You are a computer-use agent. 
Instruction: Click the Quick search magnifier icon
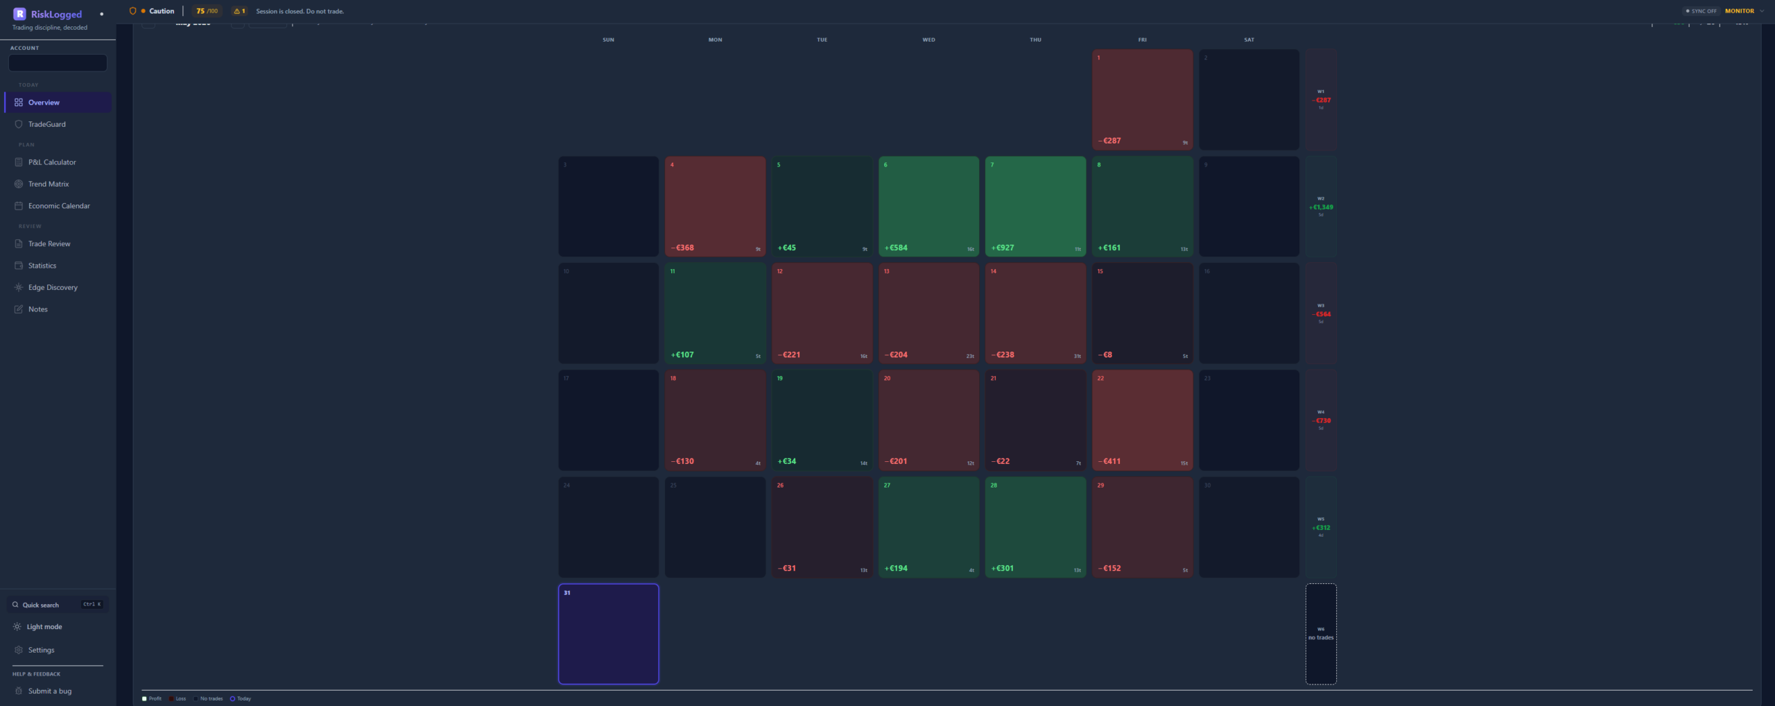point(15,605)
